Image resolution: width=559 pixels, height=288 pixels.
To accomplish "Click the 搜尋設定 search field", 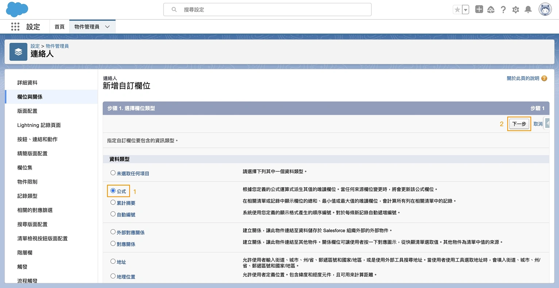I will [x=267, y=10].
